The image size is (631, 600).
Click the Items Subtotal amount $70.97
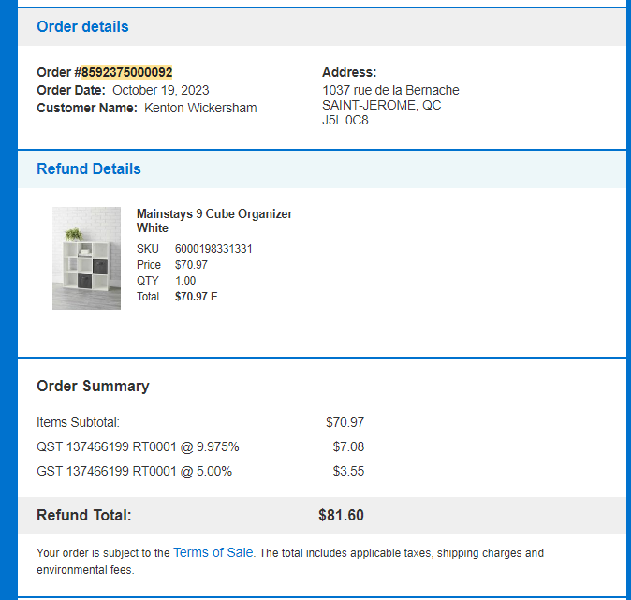345,422
